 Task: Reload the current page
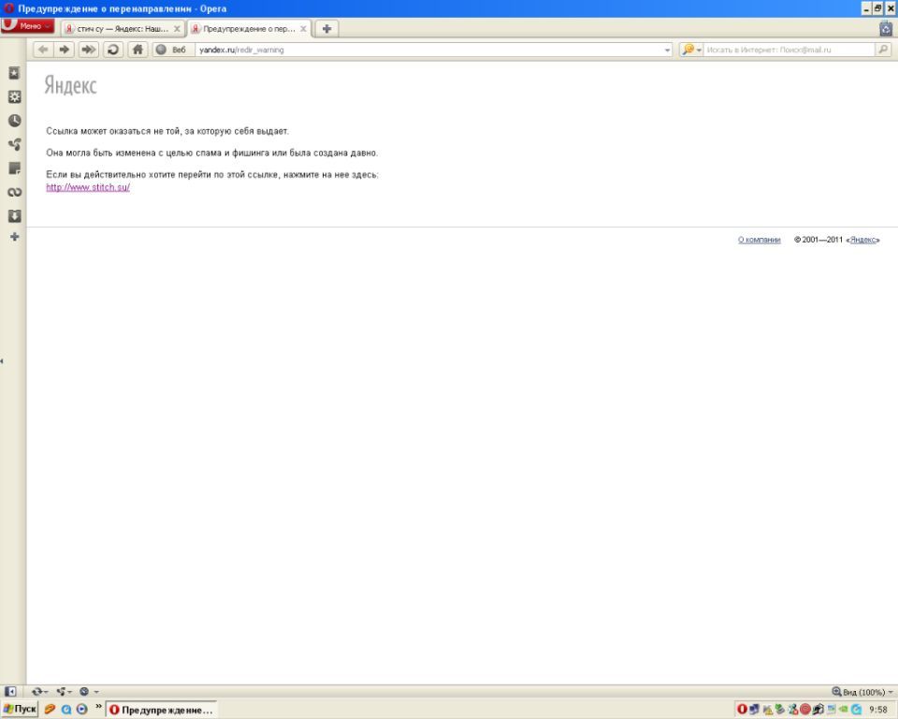pos(112,50)
